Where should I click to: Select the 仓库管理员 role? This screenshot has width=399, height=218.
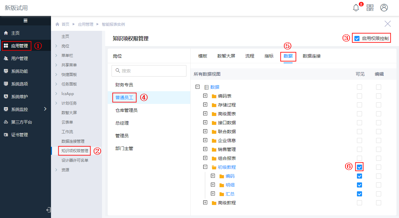click(x=127, y=110)
